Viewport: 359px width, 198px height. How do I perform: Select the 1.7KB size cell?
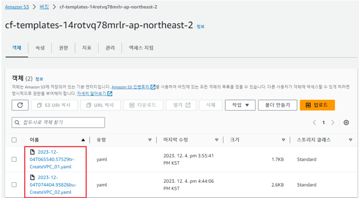[277, 159]
